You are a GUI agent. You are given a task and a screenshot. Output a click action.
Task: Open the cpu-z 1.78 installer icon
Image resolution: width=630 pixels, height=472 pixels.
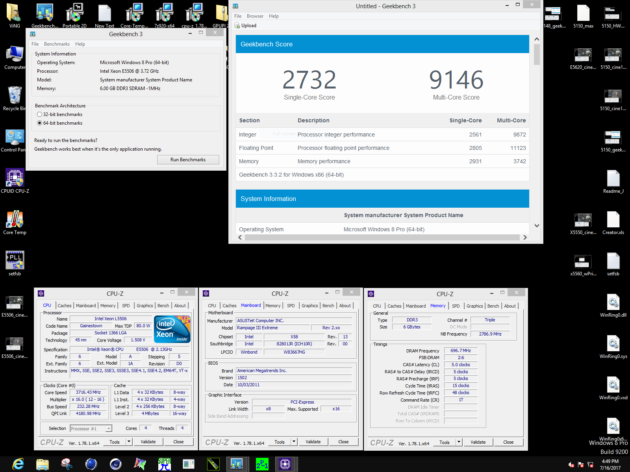(x=194, y=15)
